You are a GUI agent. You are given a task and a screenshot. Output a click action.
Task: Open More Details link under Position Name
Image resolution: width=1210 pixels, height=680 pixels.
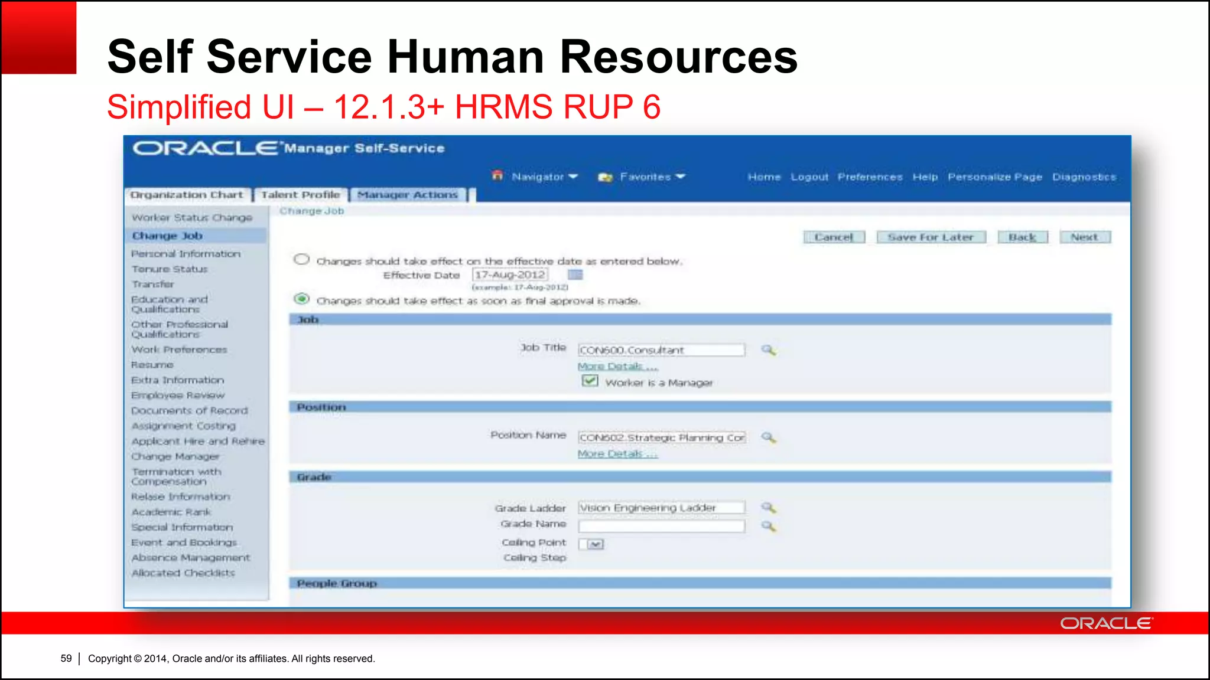tap(617, 454)
